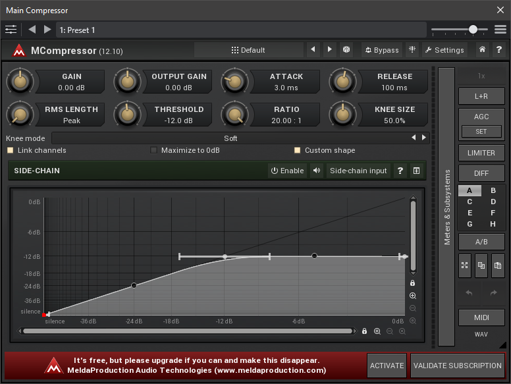Screen dimensions: 511x384
Task: Toggle Link channels checkbox
Action: [x=11, y=150]
